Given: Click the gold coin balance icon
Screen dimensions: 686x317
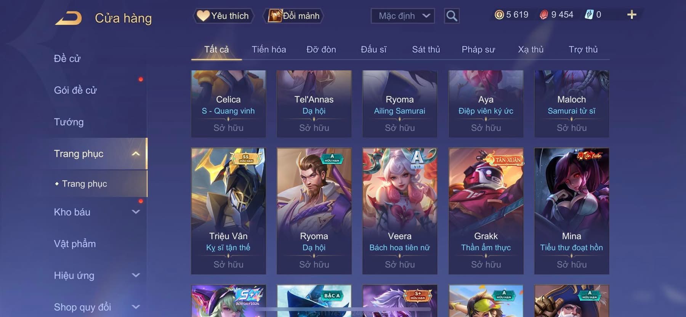Looking at the screenshot, I should tap(499, 15).
